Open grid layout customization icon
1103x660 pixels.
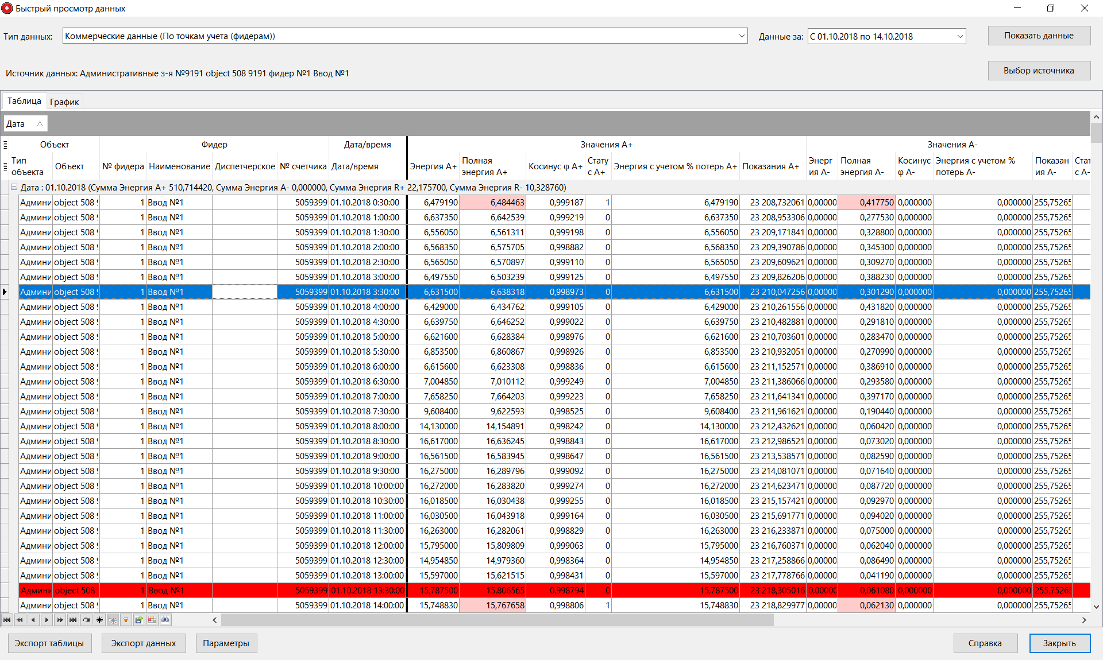pos(152,620)
